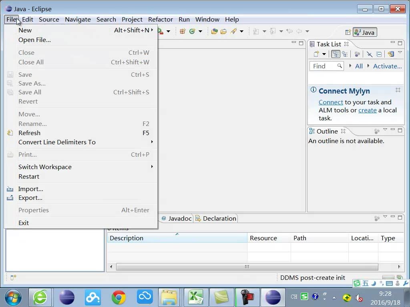Click the New Java Class toolbar icon

point(192,31)
